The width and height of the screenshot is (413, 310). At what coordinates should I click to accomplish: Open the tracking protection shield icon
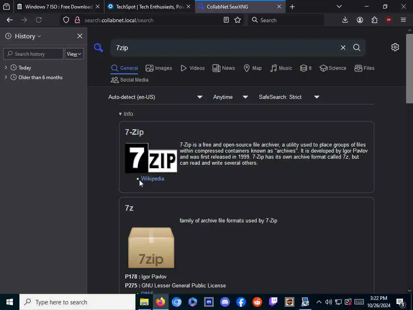click(66, 20)
